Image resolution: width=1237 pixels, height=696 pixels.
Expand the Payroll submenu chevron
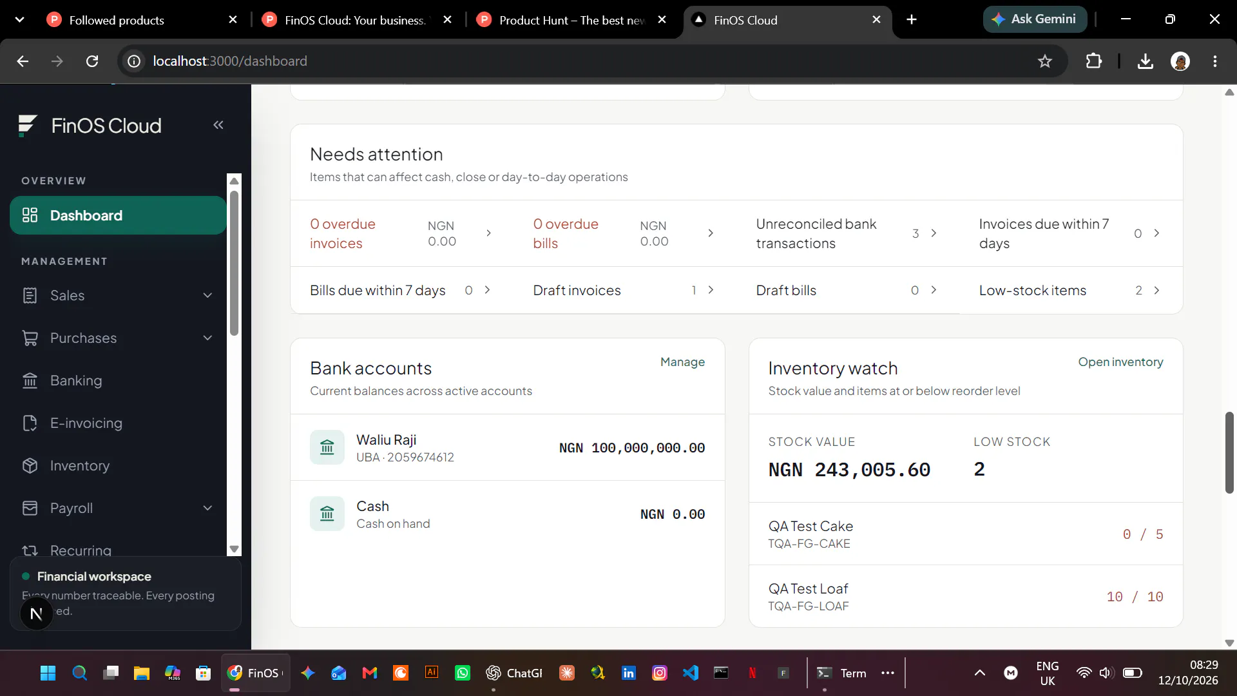(x=207, y=508)
